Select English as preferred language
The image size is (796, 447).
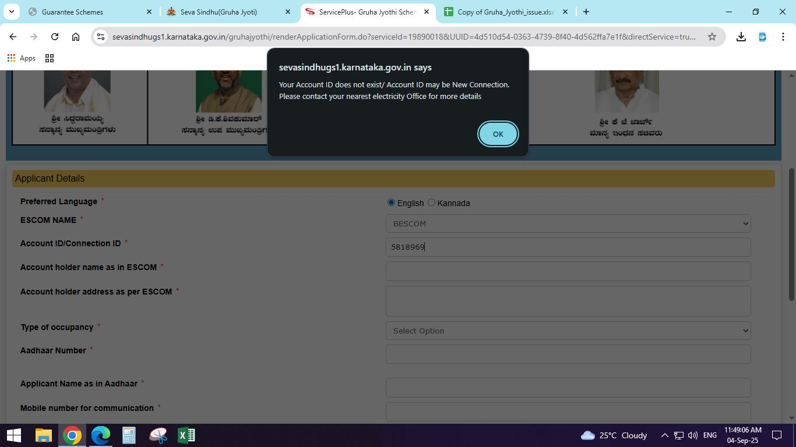coord(391,203)
